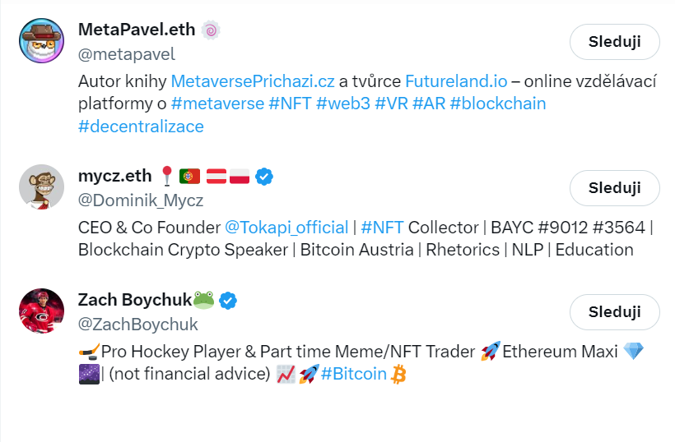The height and width of the screenshot is (442, 675).
Task: Click the Bitcoin symbol icon in Zach's bio
Action: coord(399,375)
